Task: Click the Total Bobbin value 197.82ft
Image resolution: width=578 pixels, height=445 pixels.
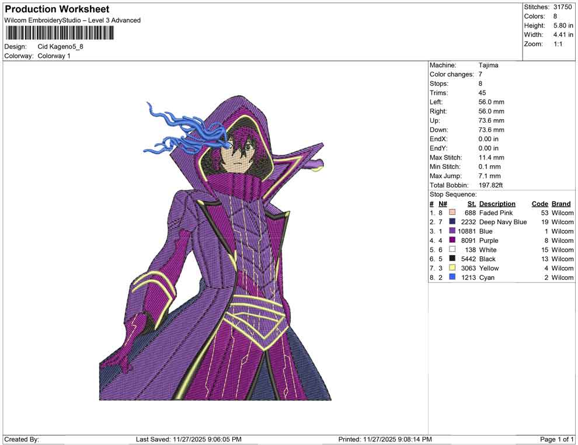Action: pyautogui.click(x=490, y=185)
